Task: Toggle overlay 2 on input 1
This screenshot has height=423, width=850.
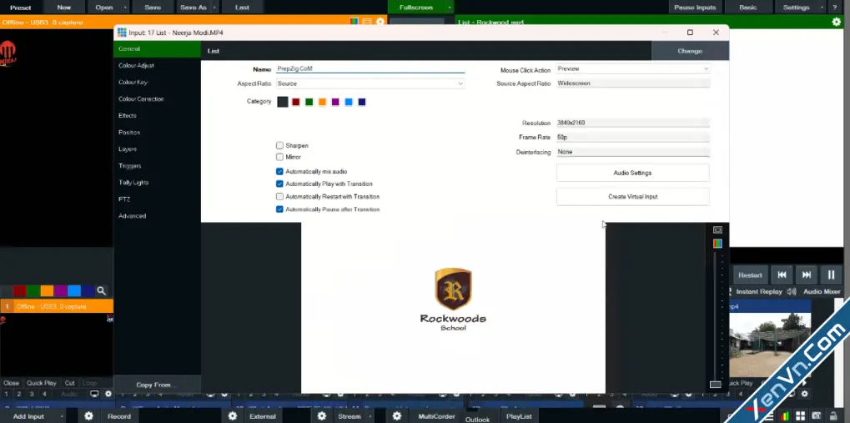Action: [19, 395]
